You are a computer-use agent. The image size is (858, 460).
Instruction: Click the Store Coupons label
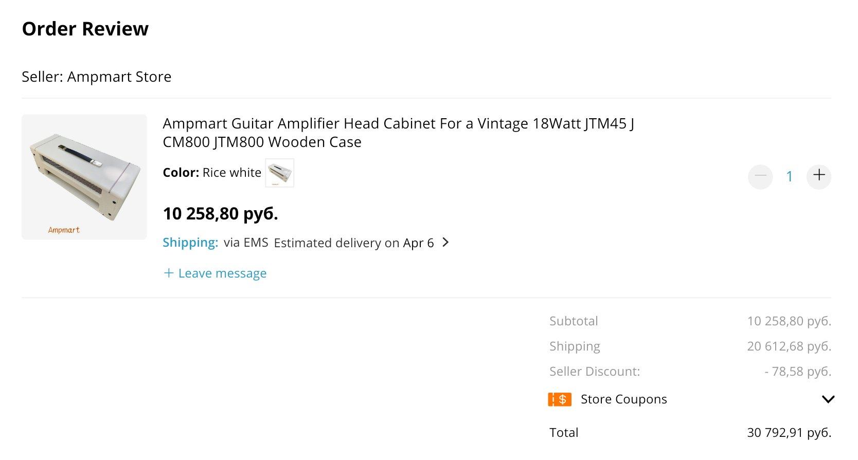623,399
